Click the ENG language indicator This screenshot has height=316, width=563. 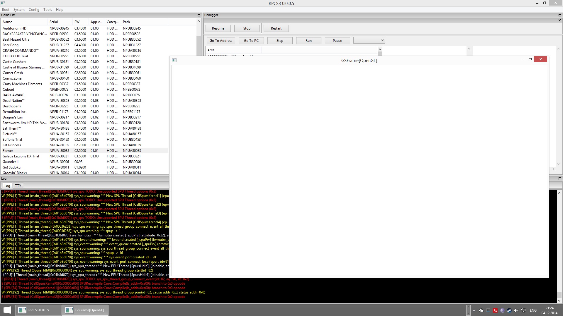pos(533,310)
